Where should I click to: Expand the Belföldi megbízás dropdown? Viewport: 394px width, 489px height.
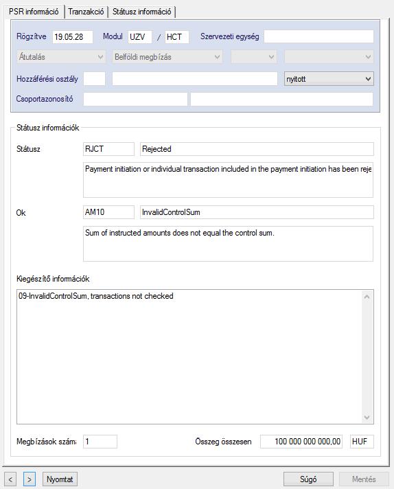[x=167, y=57]
